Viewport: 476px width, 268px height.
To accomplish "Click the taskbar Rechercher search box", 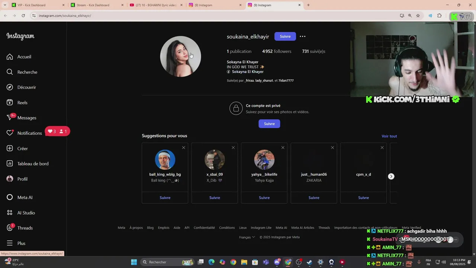I will [167, 262].
